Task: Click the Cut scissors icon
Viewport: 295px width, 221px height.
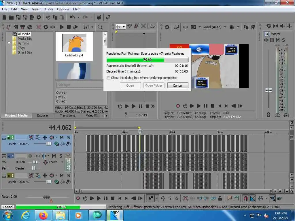Action: tap(48, 17)
